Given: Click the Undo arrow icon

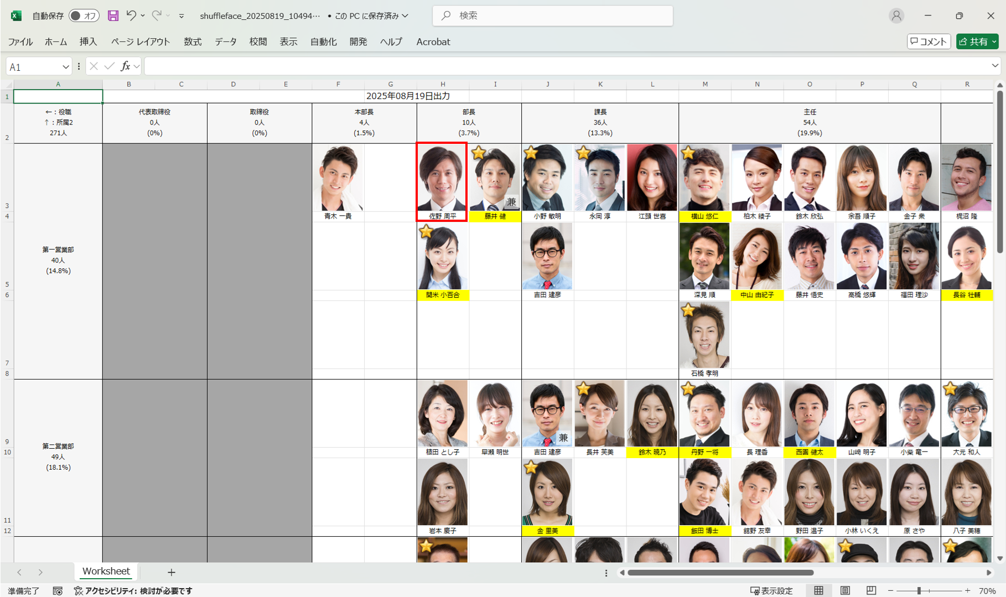Looking at the screenshot, I should (131, 15).
